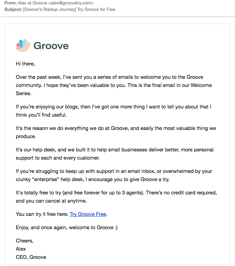Click the paragraph about enjoying our blogs
Screen dimensions: 235x266
(x=113, y=111)
